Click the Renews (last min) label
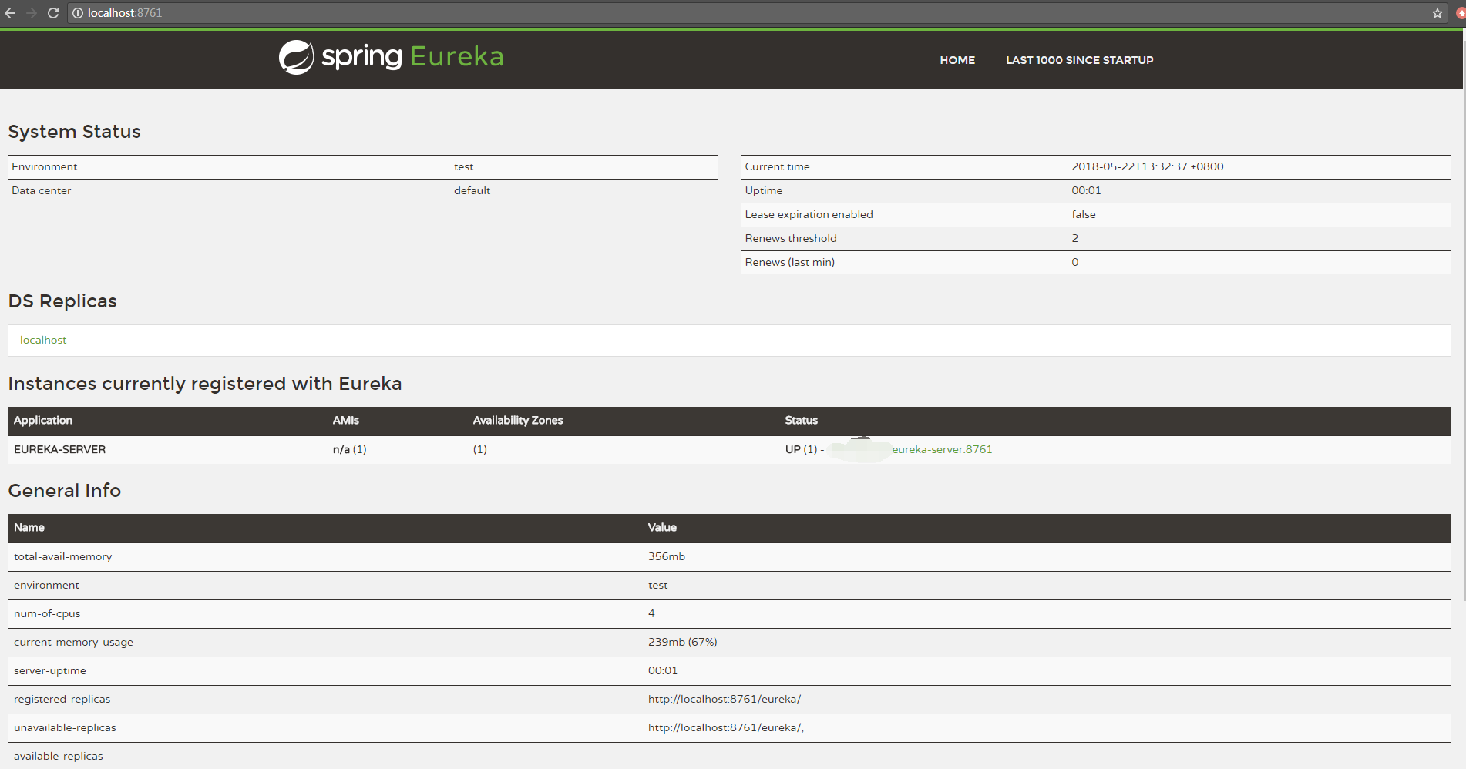 790,262
